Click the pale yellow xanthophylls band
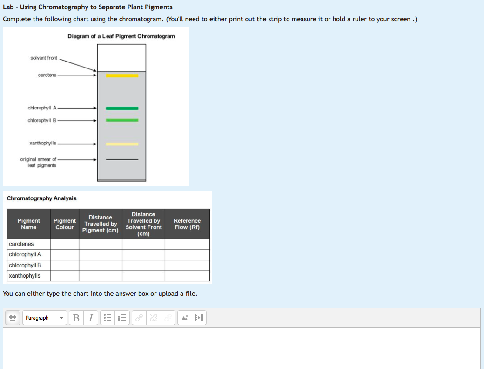This screenshot has height=369, width=484. point(122,144)
